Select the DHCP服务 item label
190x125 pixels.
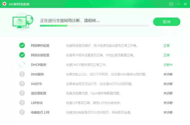39,65
